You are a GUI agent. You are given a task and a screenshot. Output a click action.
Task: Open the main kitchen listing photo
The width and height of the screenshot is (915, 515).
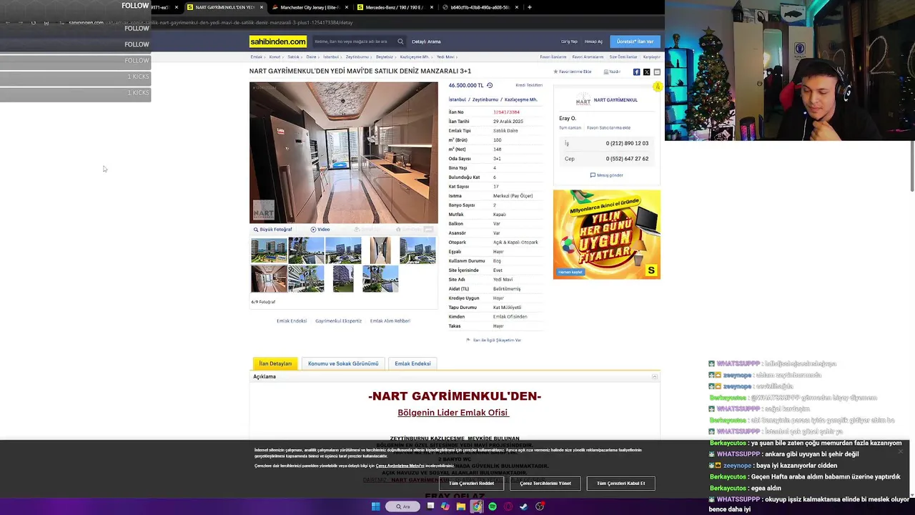[343, 152]
